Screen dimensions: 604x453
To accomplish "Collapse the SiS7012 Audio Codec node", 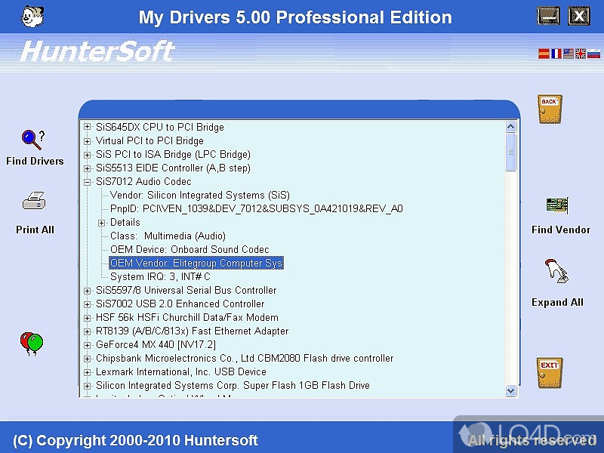I will tap(88, 182).
